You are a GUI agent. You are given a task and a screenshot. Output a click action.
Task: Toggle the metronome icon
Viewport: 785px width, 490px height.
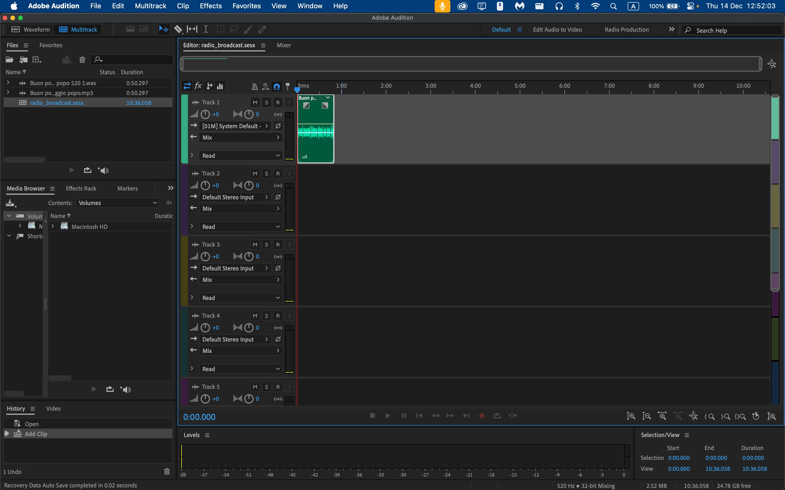pos(255,86)
